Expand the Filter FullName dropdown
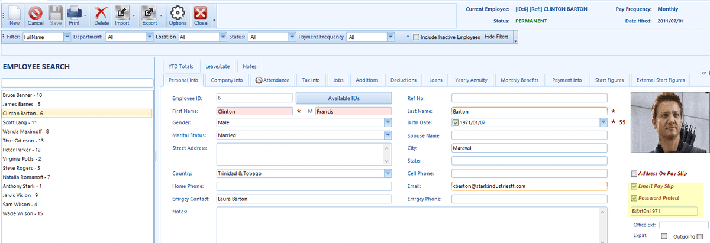Image resolution: width=710 pixels, height=243 pixels. click(67, 37)
